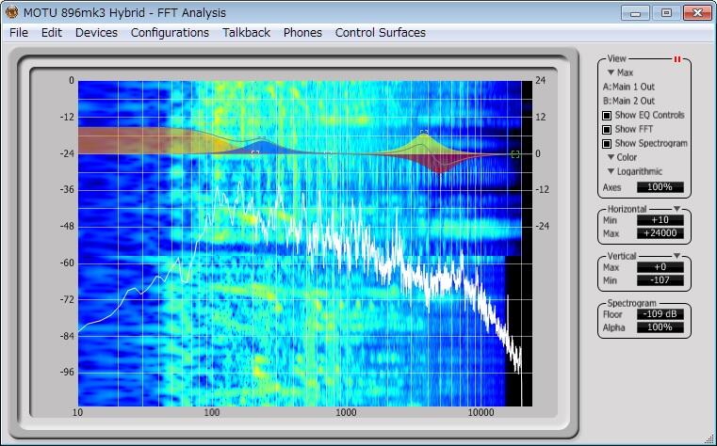Screen dimensions: 717x446
Task: Click the Vertical Min -107 field
Action: tap(660, 280)
